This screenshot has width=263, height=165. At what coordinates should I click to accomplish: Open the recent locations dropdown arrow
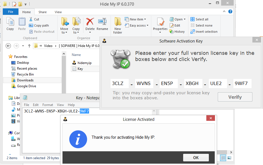pyautogui.click(x=23, y=46)
